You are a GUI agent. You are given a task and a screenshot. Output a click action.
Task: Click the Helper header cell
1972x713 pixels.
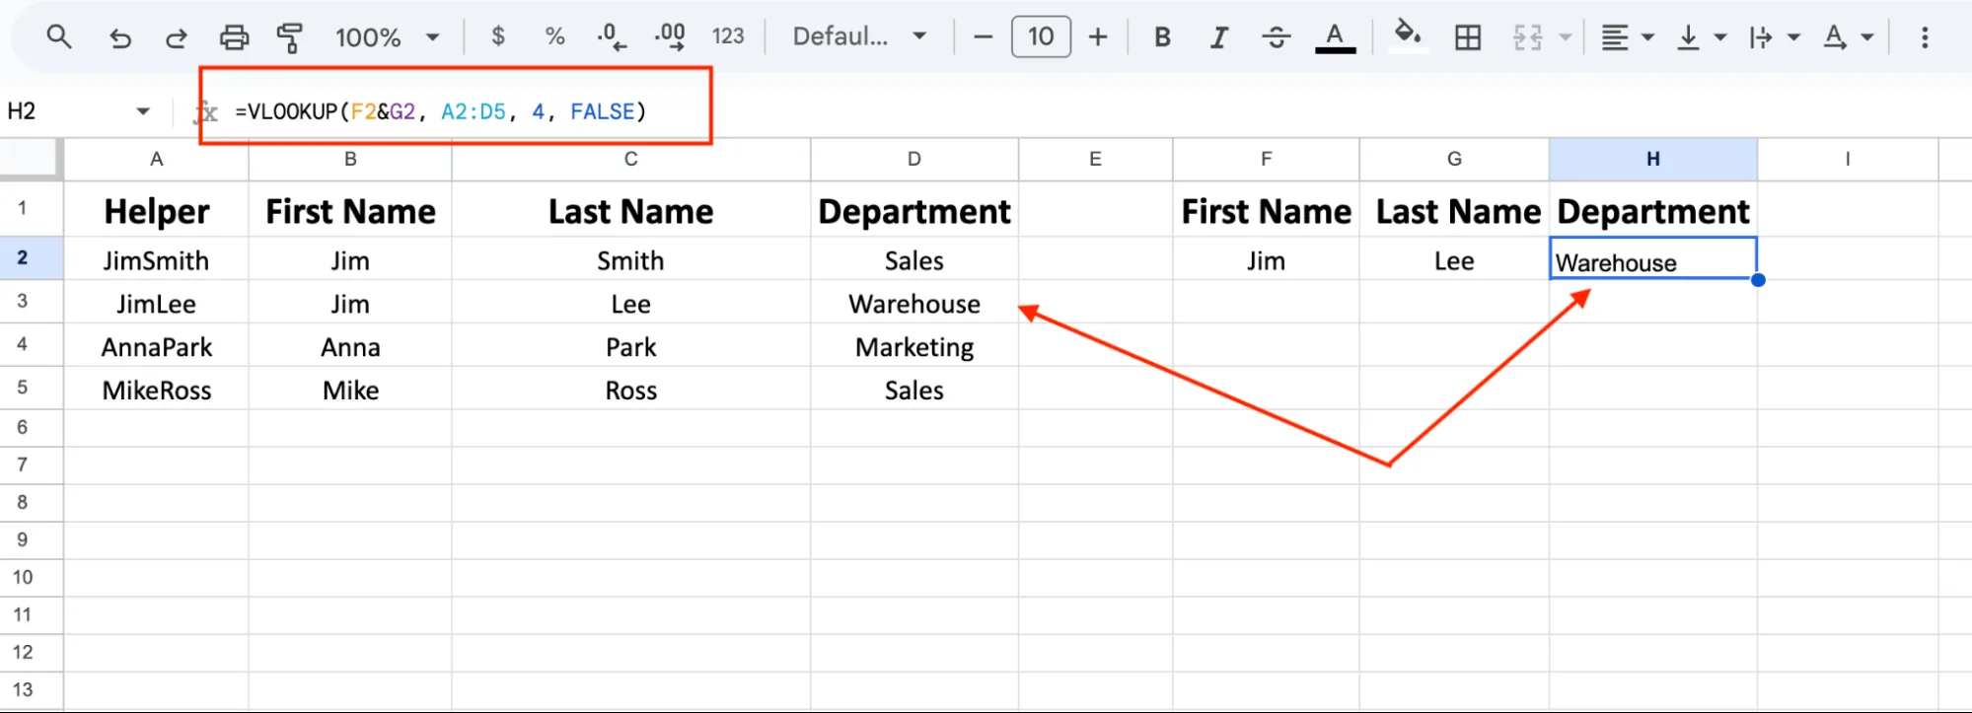tap(156, 211)
